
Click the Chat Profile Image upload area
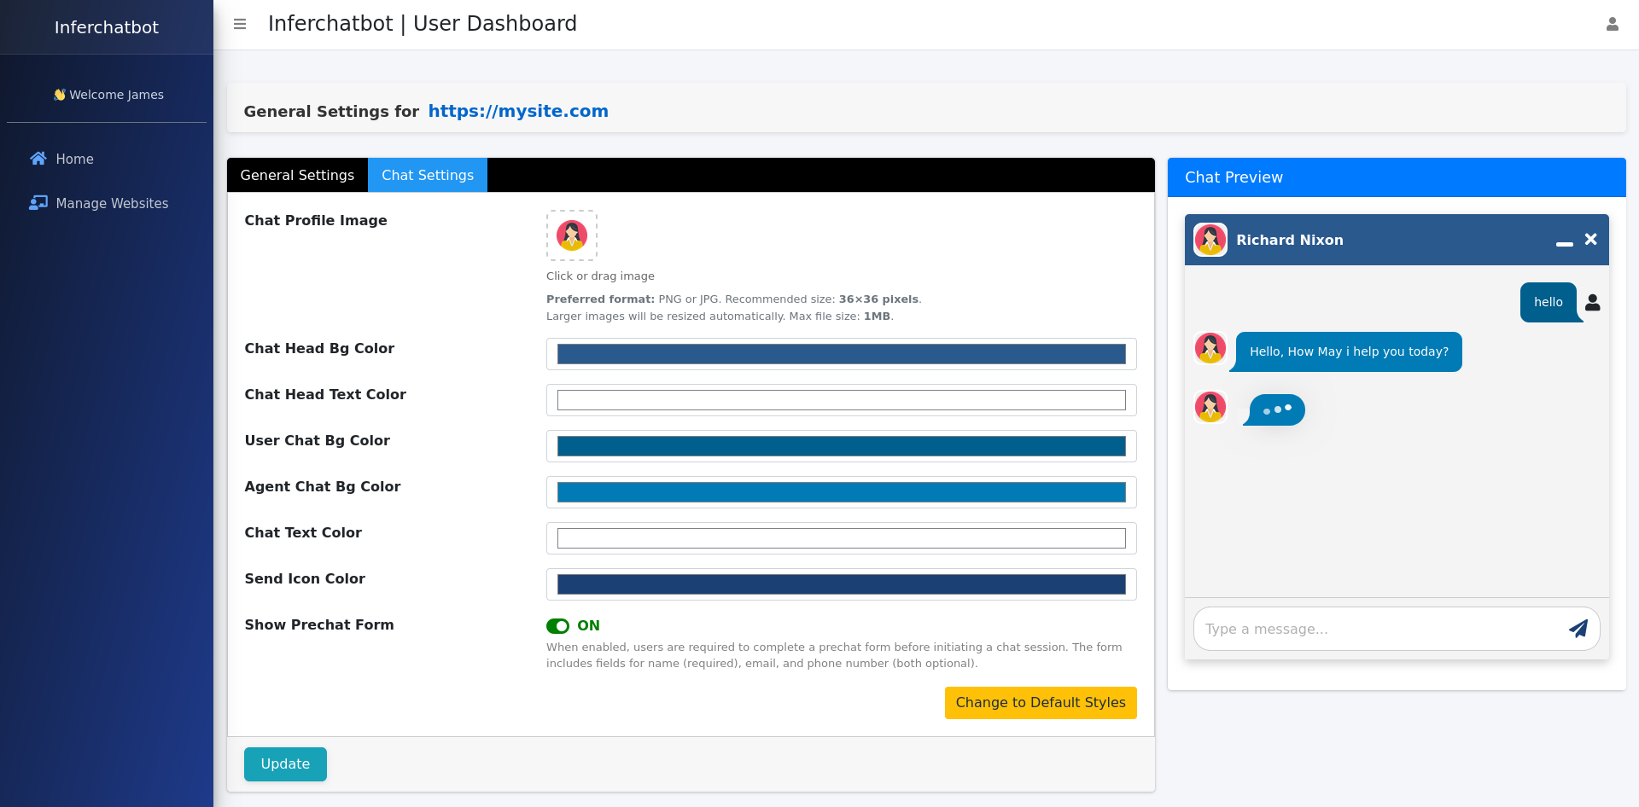[x=571, y=235]
